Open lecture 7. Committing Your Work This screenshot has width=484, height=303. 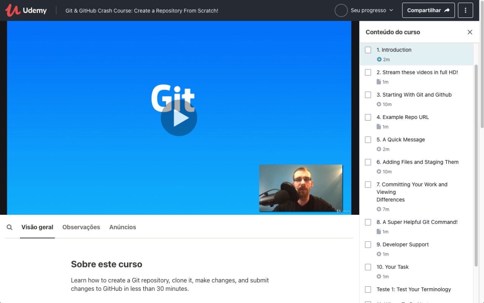[416, 197]
